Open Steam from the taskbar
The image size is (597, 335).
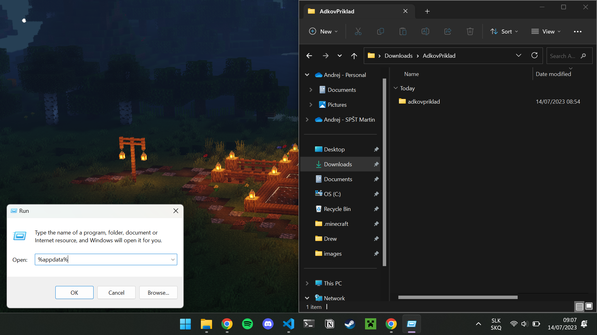coord(350,324)
